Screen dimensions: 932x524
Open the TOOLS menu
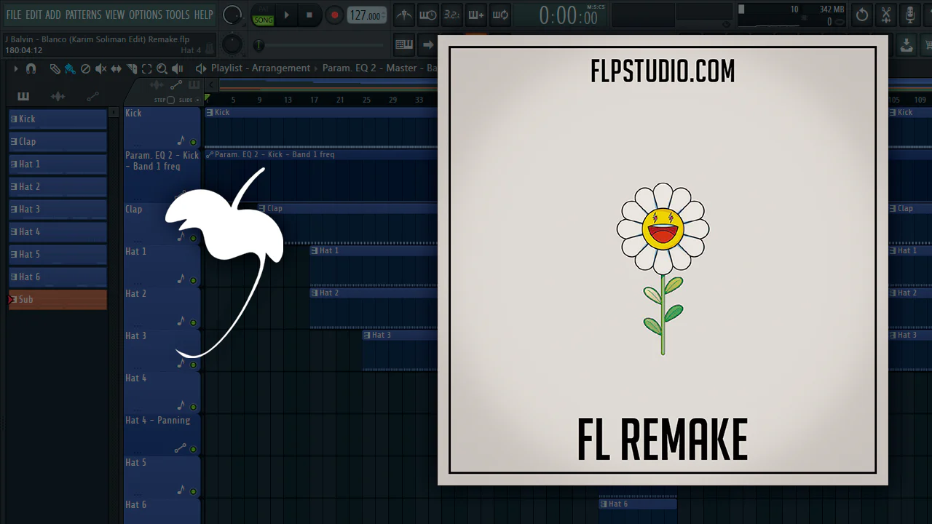point(178,15)
